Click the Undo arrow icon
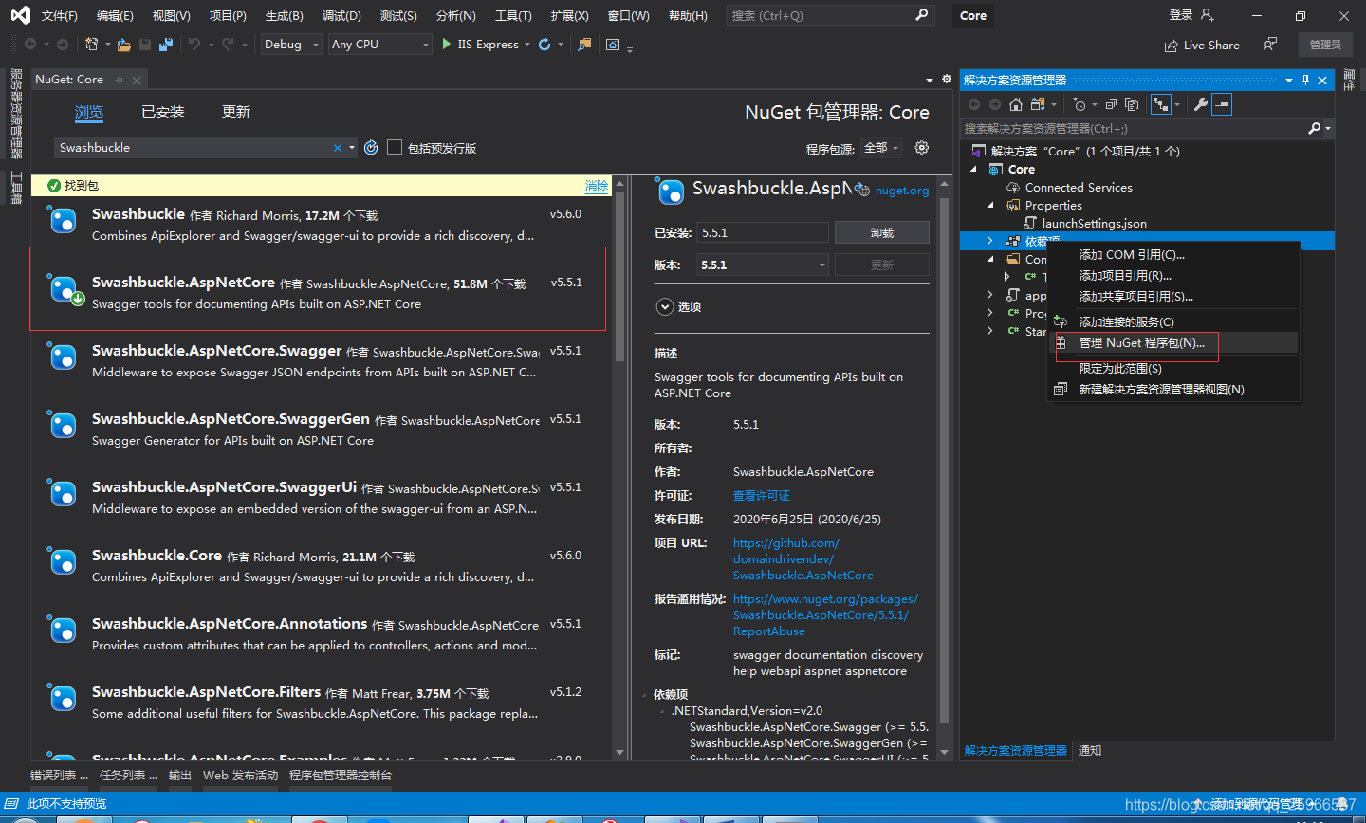This screenshot has width=1366, height=823. [x=194, y=45]
